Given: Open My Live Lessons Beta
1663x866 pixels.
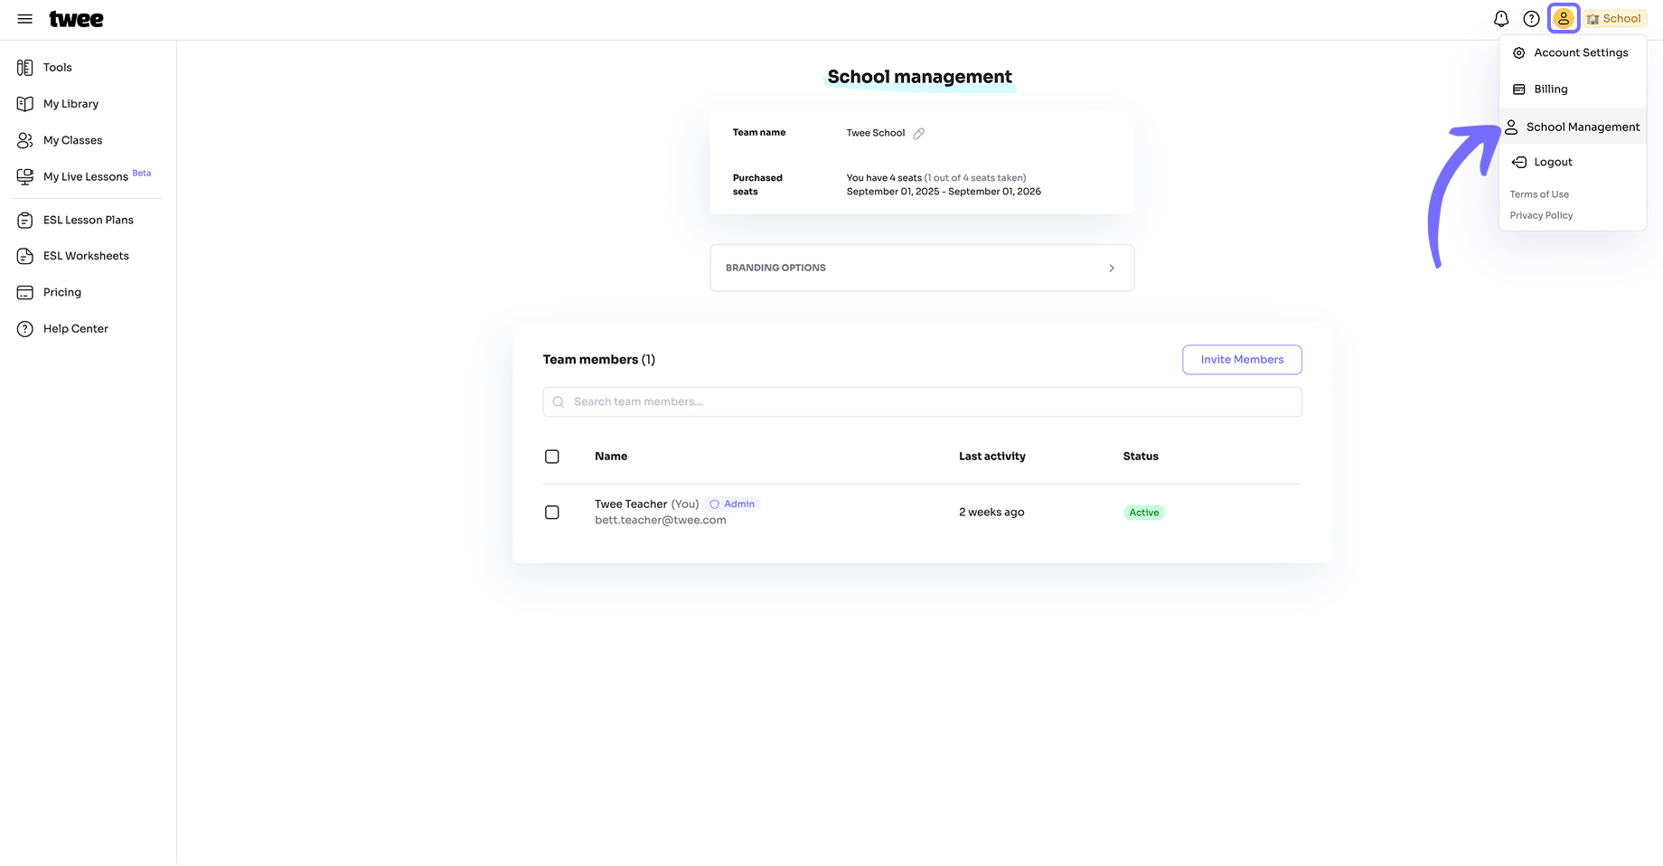Looking at the screenshot, I should click(x=88, y=176).
